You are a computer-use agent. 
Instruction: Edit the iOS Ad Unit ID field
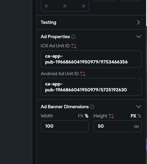click(91, 59)
